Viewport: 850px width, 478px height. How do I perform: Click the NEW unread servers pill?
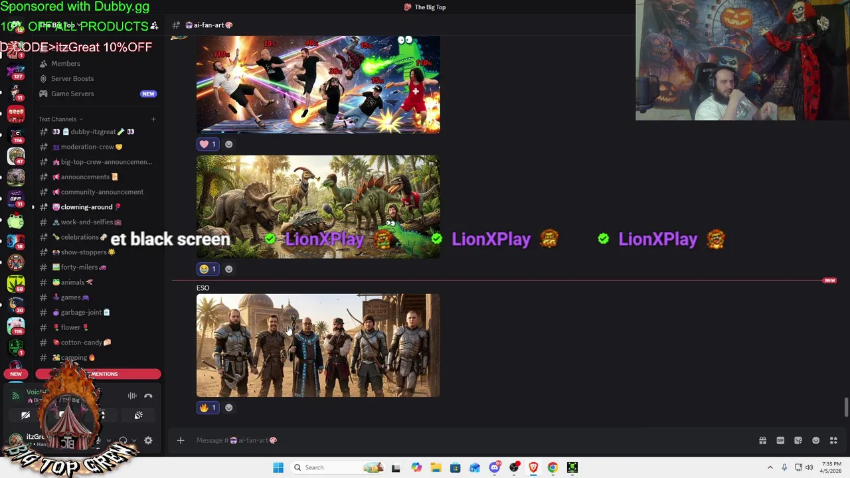(16, 374)
